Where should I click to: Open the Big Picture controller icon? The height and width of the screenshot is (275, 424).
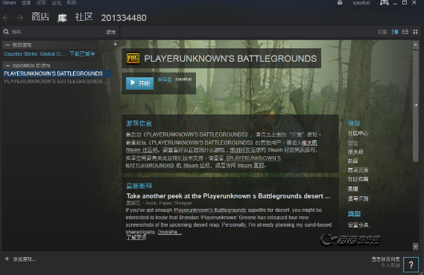pos(385,3)
